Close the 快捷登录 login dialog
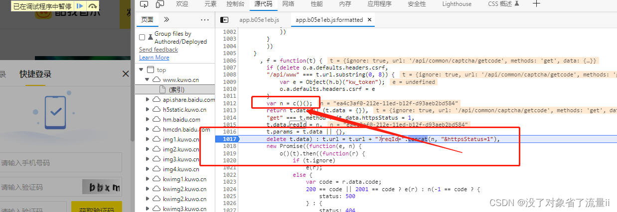This screenshot has width=617, height=212. 126,74
